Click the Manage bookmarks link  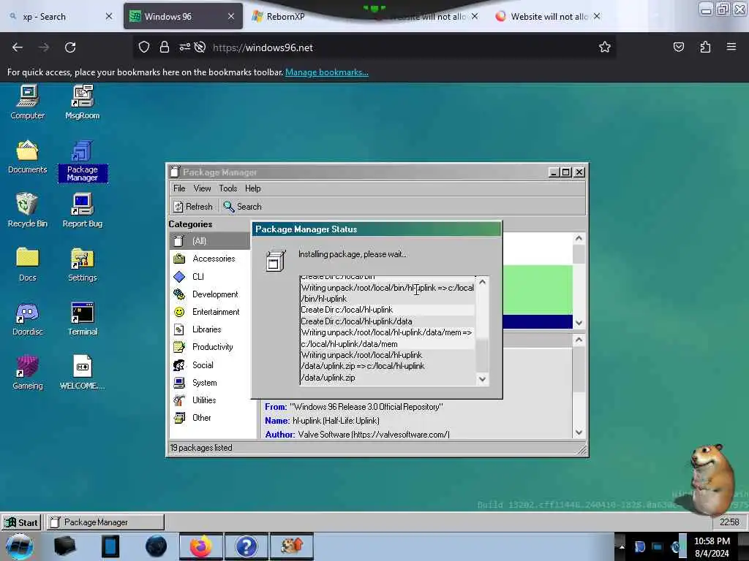[x=327, y=72]
